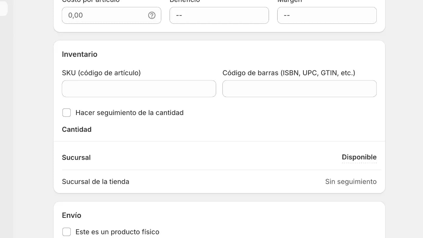Click the Cantidad label
Screen dimensions: 423x238
[x=77, y=129]
